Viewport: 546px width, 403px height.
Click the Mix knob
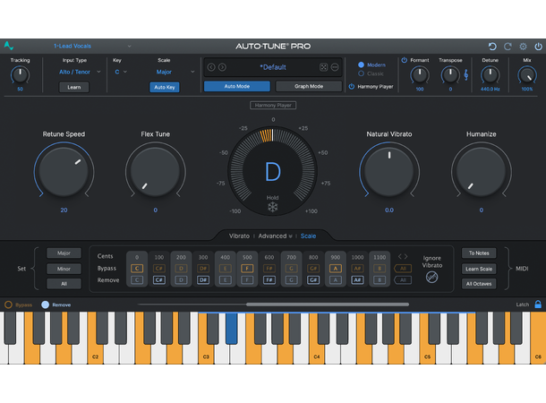coord(527,75)
